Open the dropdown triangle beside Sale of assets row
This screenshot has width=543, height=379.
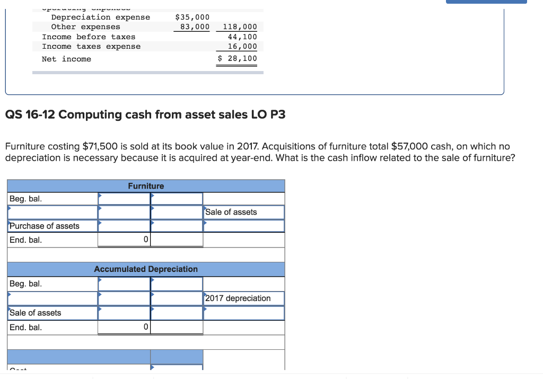206,209
